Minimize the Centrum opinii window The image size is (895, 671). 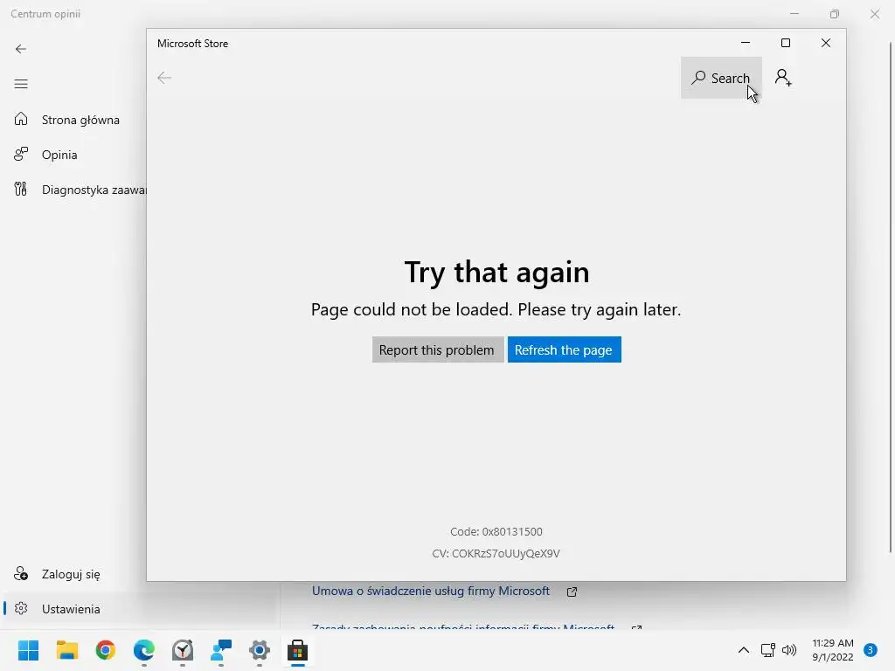coord(794,14)
